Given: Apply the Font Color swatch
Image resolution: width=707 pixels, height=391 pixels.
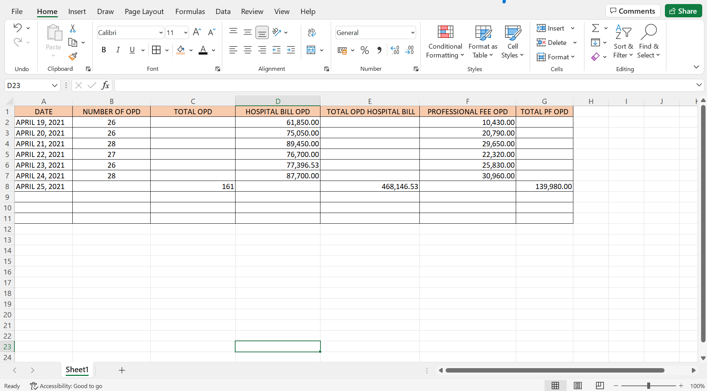Looking at the screenshot, I should 203,50.
